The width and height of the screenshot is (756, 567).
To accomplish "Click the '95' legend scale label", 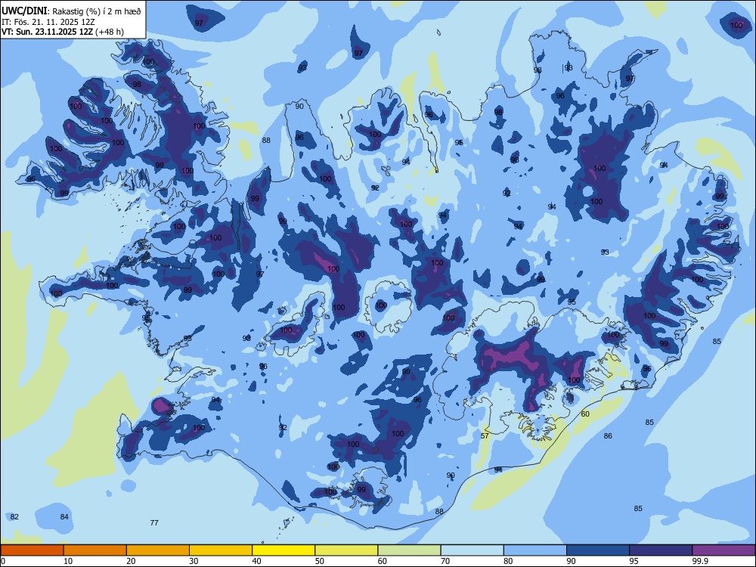I will point(634,561).
